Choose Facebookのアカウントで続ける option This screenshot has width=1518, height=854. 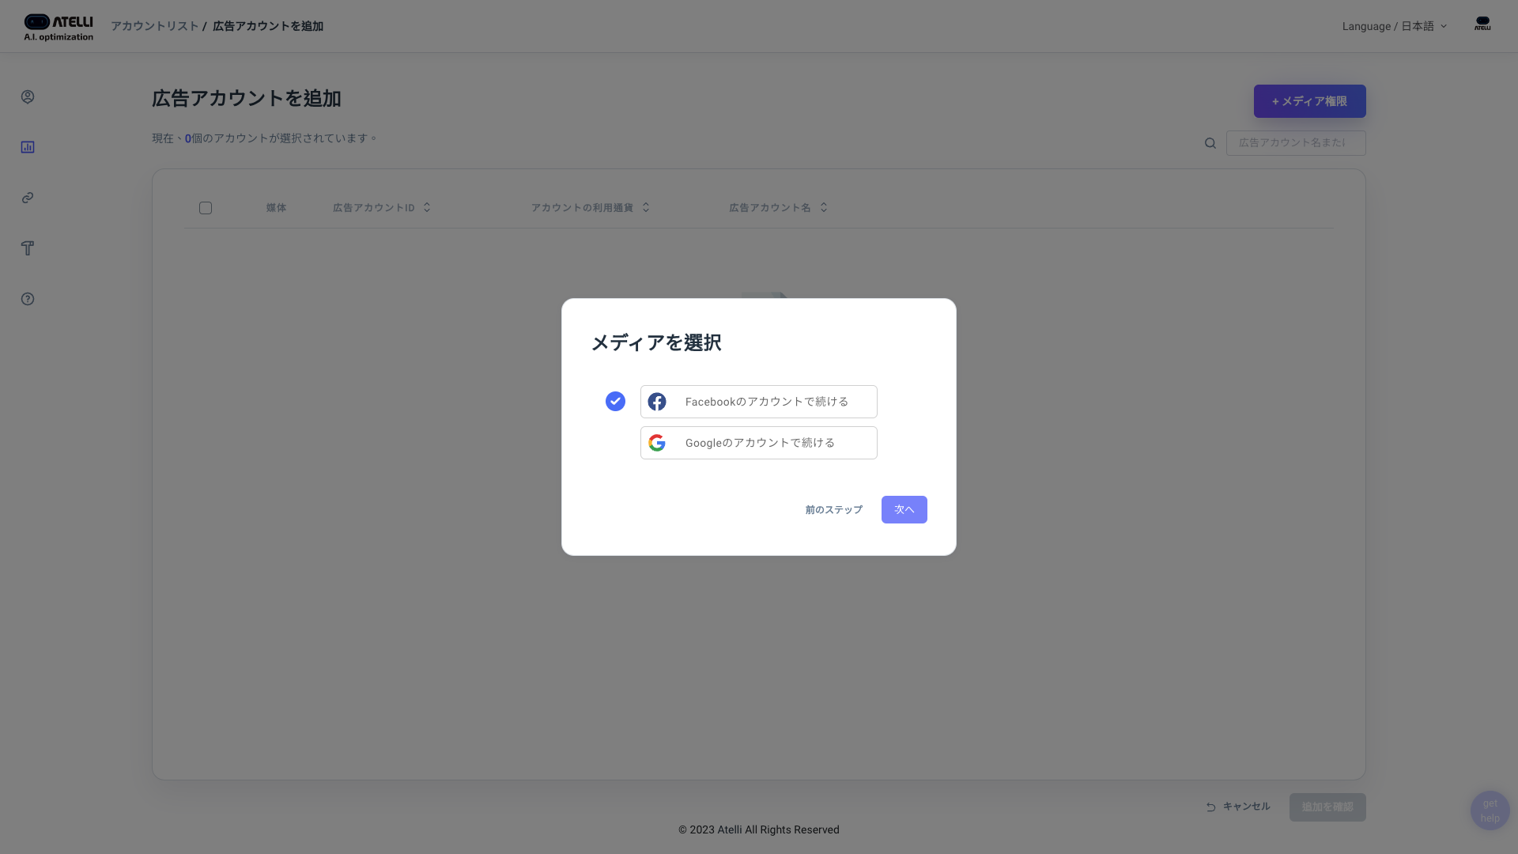point(759,402)
